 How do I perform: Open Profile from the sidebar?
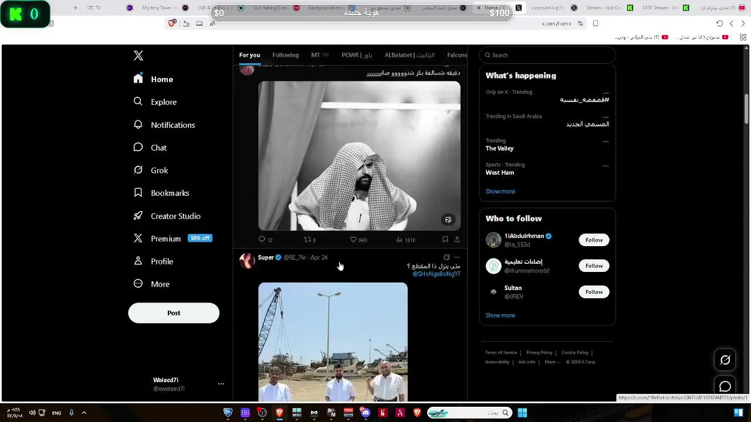tap(153, 261)
